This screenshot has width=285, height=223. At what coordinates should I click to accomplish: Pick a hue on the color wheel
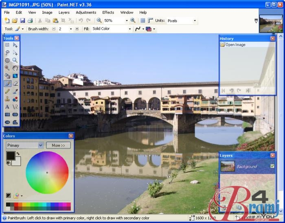tap(47, 173)
